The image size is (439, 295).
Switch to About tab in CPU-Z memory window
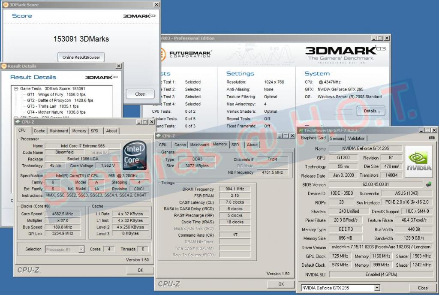pyautogui.click(x=252, y=144)
